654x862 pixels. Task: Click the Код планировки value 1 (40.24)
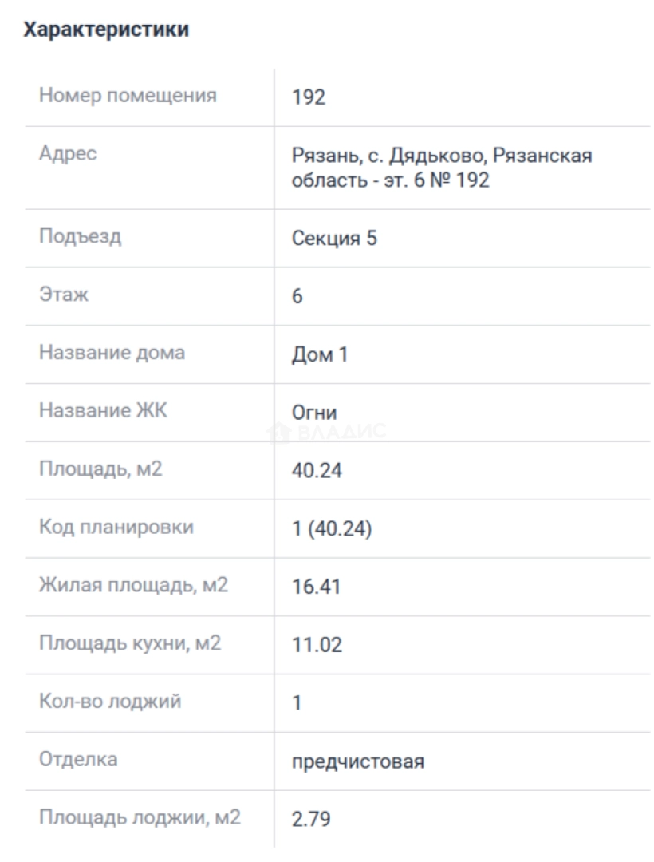[x=332, y=529]
